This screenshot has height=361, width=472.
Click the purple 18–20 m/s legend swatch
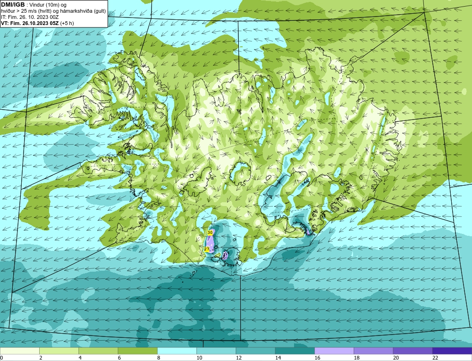click(x=373, y=351)
